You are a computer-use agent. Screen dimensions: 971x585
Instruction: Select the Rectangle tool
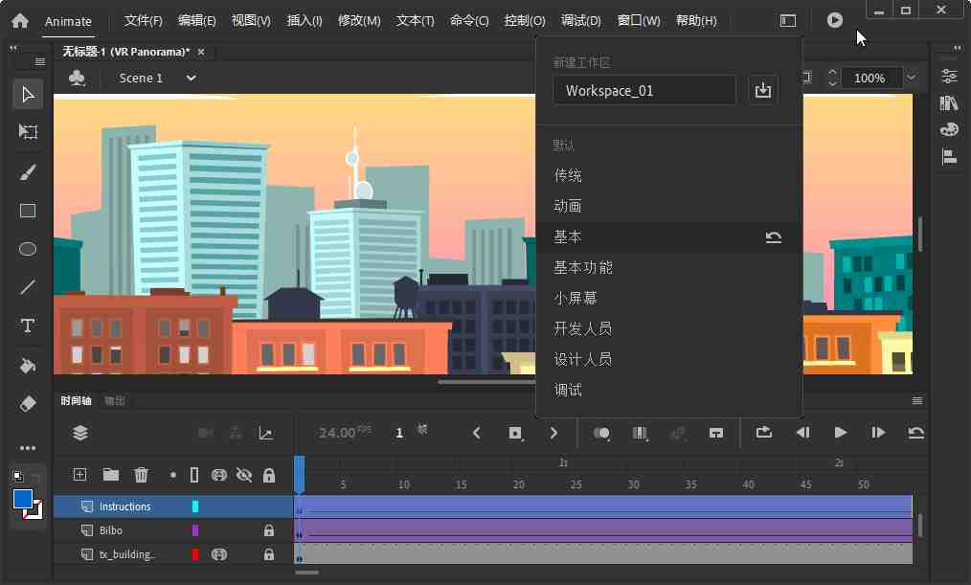27,211
